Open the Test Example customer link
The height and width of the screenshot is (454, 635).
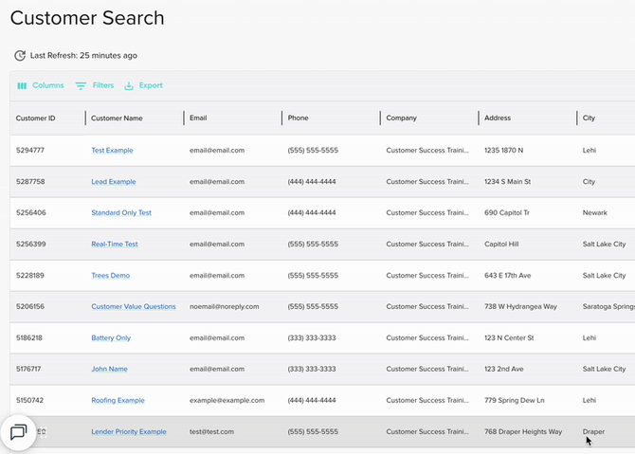[112, 151]
